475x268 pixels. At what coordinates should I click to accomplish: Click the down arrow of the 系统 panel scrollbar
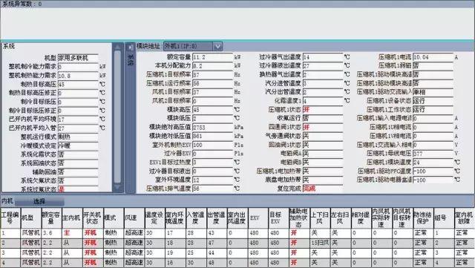117,188
